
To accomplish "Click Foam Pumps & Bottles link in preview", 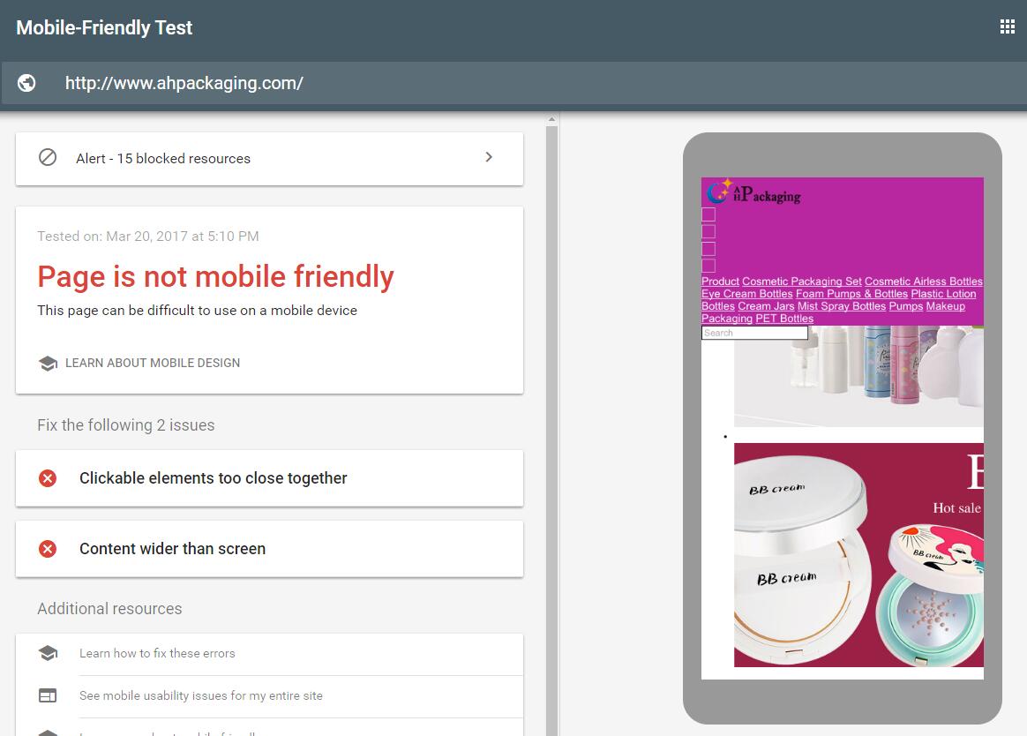I will 851,294.
